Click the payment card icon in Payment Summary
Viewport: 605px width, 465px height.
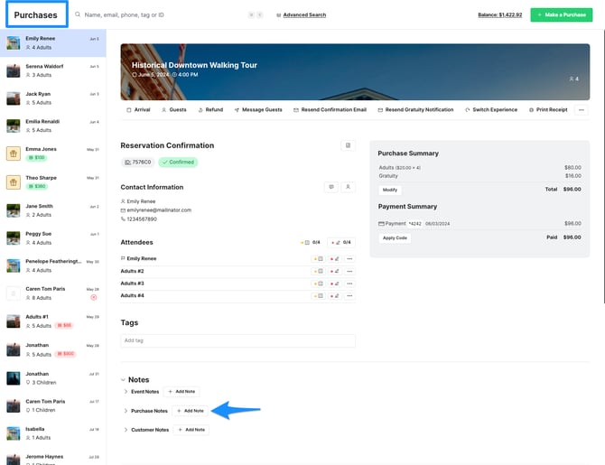coord(381,224)
